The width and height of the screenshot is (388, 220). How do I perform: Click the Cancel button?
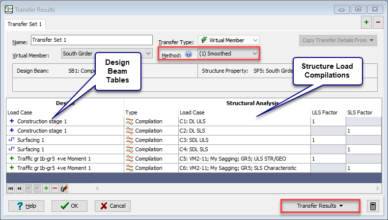point(112,206)
